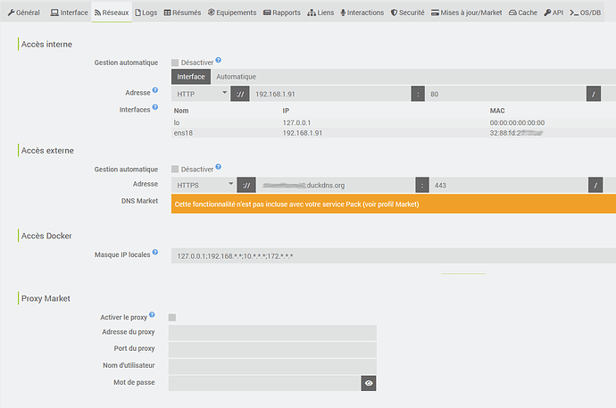Show the proxy password with eye icon
The image size is (616, 408).
point(368,383)
